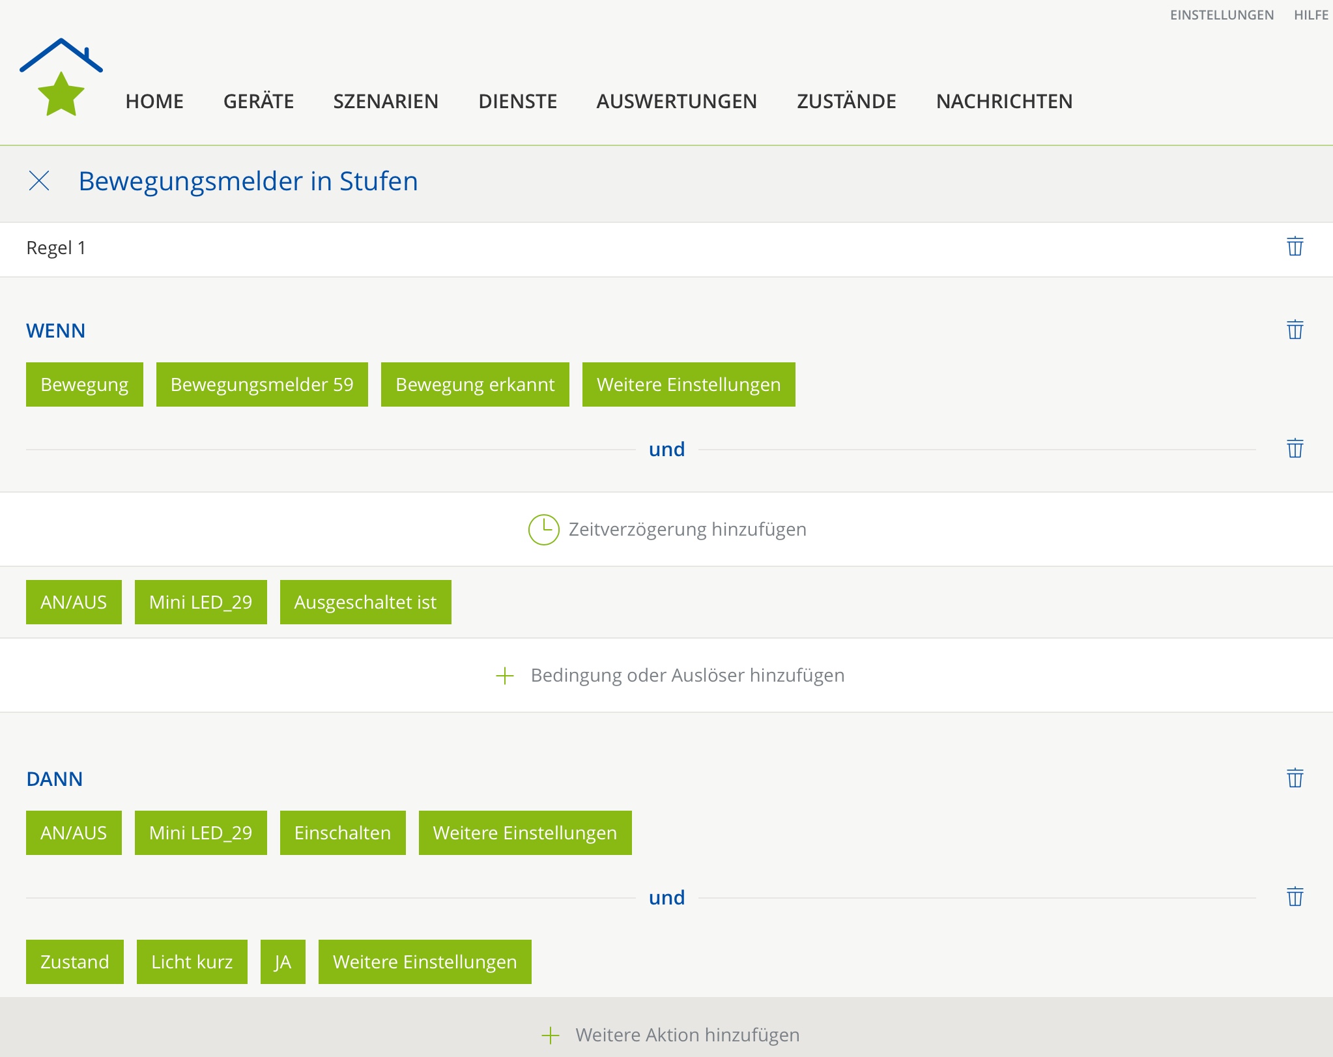Delete the und action under DANN
This screenshot has height=1057, width=1333.
1295,897
